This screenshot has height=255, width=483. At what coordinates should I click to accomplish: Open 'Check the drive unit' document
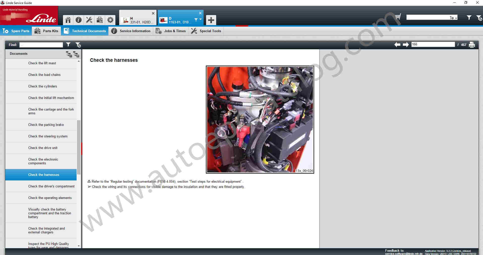41,148
